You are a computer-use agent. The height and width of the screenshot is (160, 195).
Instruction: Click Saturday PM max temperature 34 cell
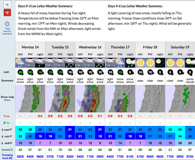tap(180, 129)
